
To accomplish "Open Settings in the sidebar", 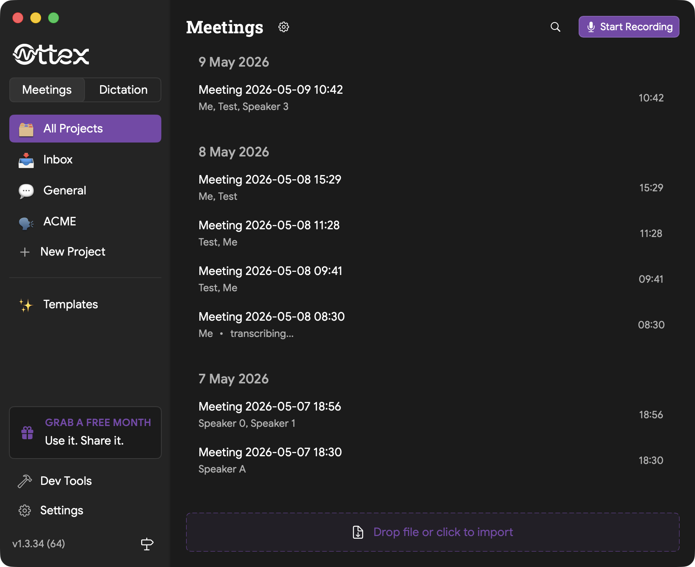I will (x=85, y=510).
